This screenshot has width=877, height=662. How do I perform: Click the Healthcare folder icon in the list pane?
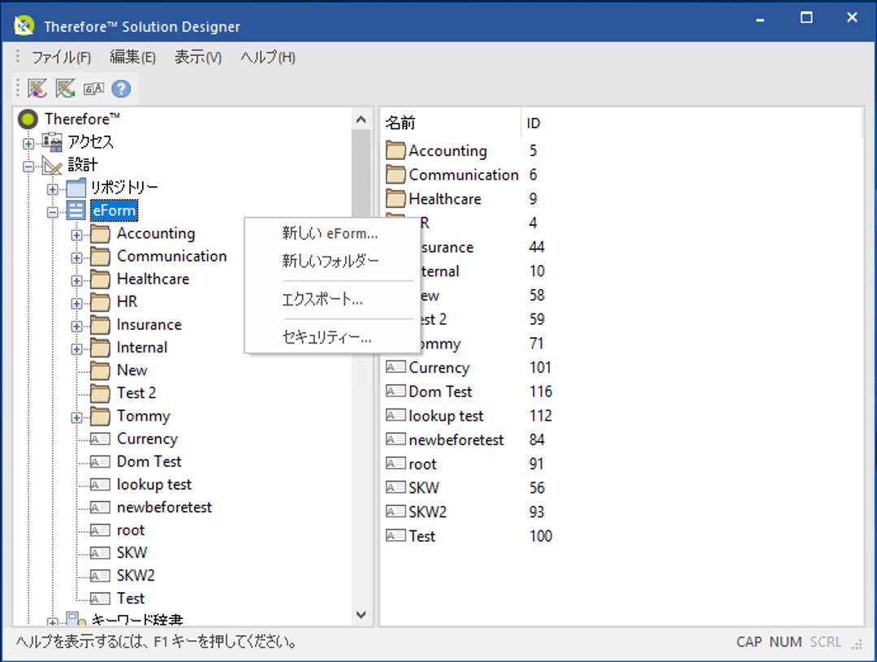[395, 199]
